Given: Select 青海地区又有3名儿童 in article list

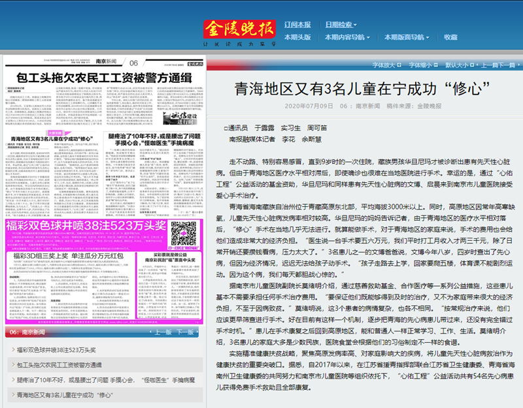Looking at the screenshot, I should (63, 395).
